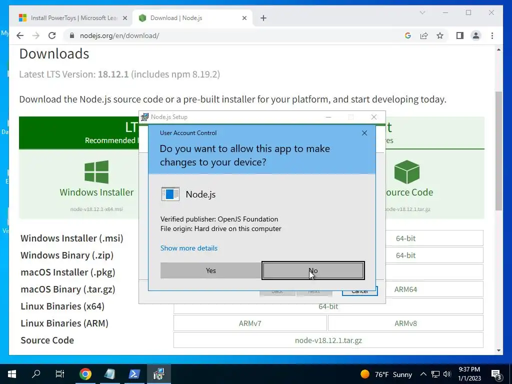The height and width of the screenshot is (384, 512).
Task: Click the page vertical scrollbar thumb
Action: click(498, 151)
